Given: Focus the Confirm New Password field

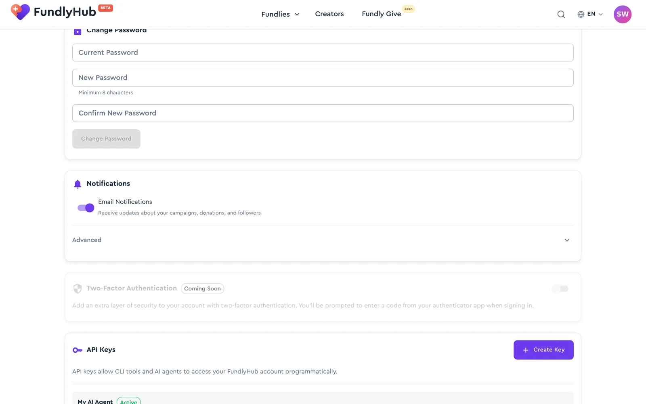Looking at the screenshot, I should (x=323, y=113).
